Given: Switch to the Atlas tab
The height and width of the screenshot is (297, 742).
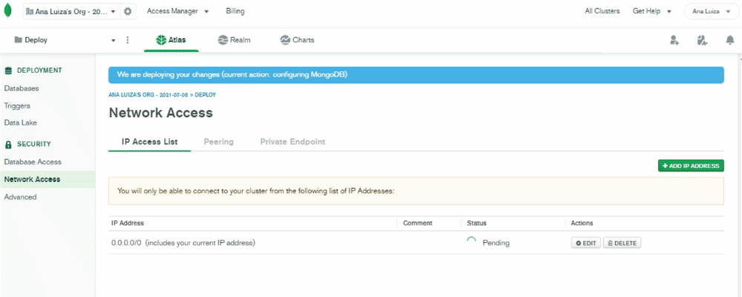Looking at the screenshot, I should coord(171,40).
